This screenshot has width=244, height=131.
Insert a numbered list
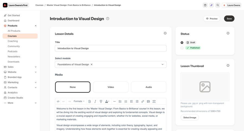126,101
